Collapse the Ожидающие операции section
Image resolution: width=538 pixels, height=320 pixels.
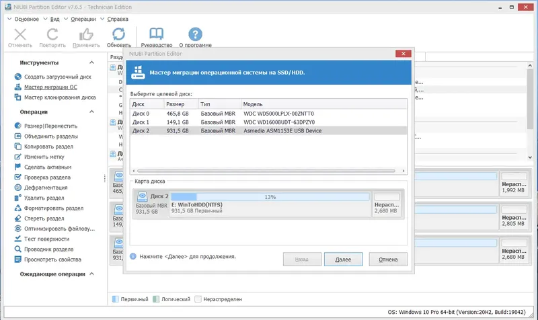[91, 274]
